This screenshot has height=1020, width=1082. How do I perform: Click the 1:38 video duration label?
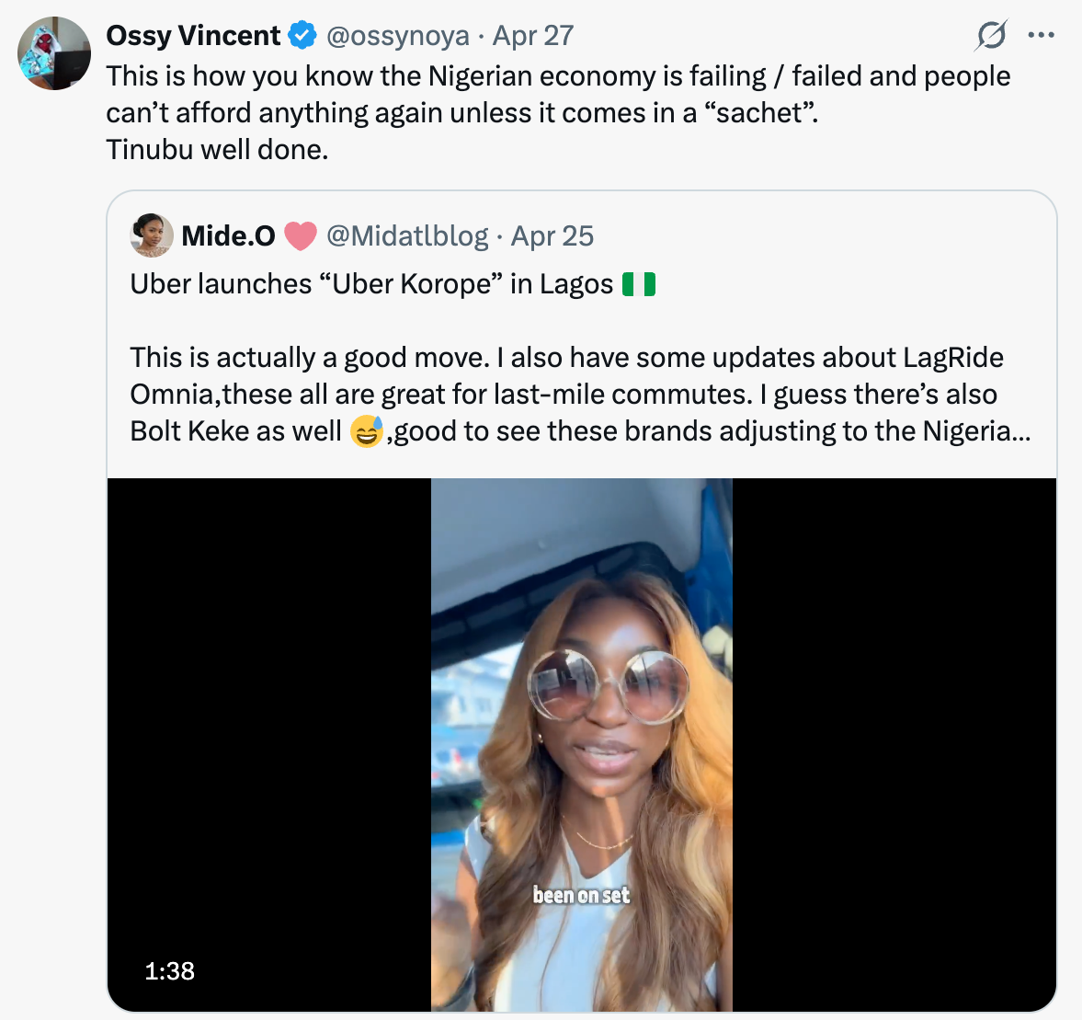pos(170,970)
